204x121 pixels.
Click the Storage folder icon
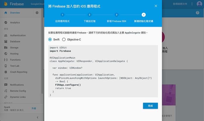[6, 48]
